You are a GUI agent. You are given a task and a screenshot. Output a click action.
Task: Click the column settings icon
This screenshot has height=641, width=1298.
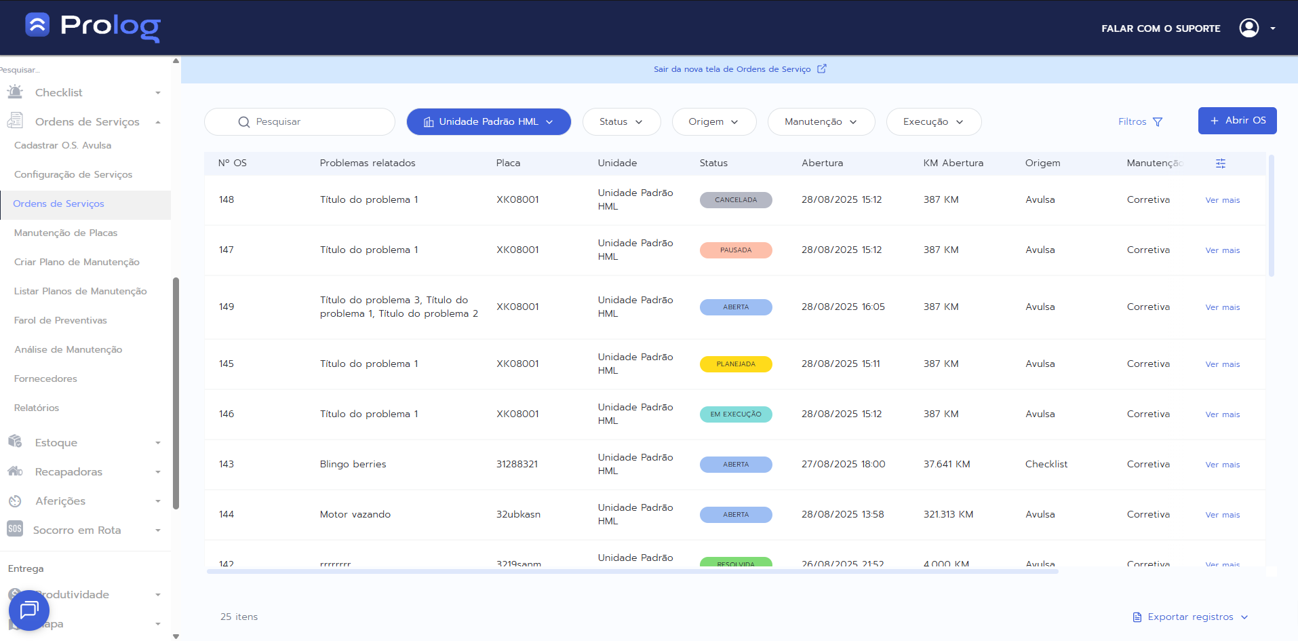pos(1220,163)
